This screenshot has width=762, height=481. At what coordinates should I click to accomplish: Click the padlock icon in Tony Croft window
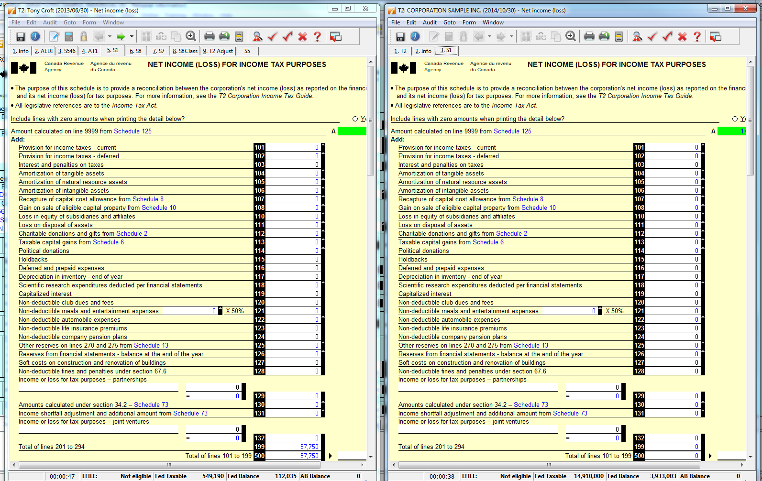84,36
